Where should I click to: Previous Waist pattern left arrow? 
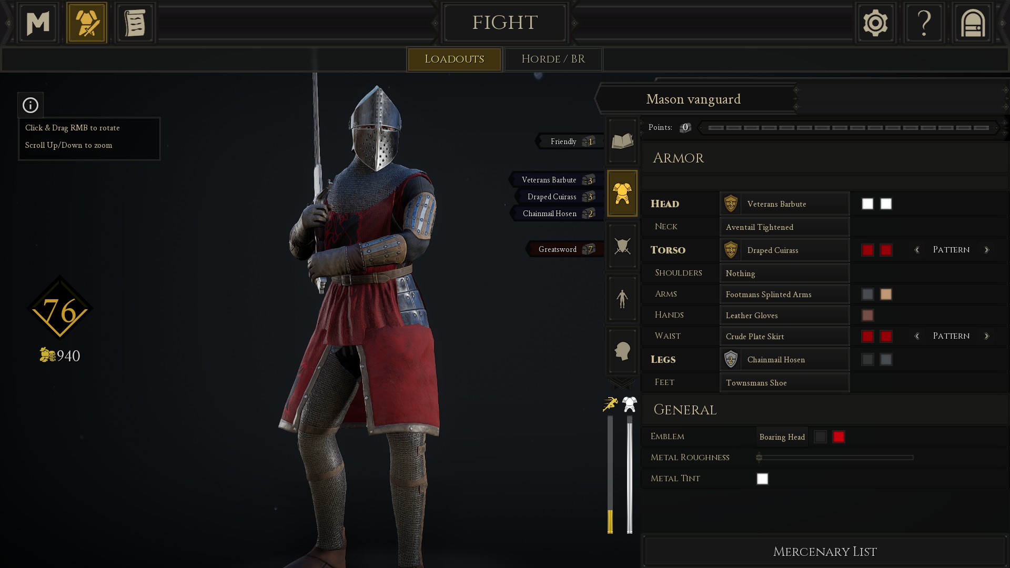(917, 336)
